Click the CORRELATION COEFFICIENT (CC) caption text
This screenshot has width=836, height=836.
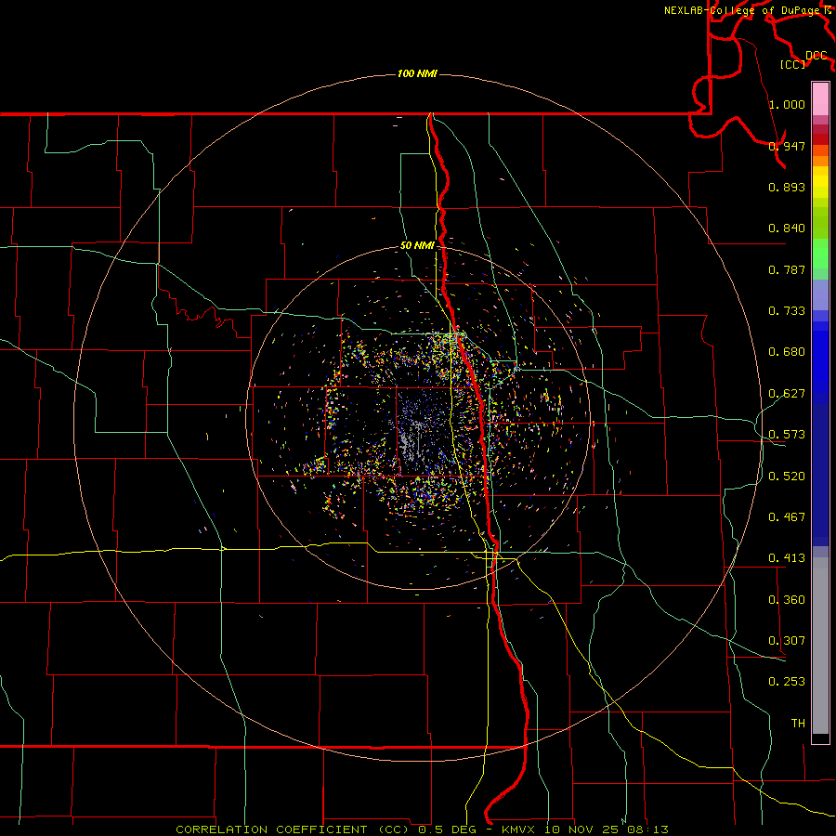(x=292, y=829)
